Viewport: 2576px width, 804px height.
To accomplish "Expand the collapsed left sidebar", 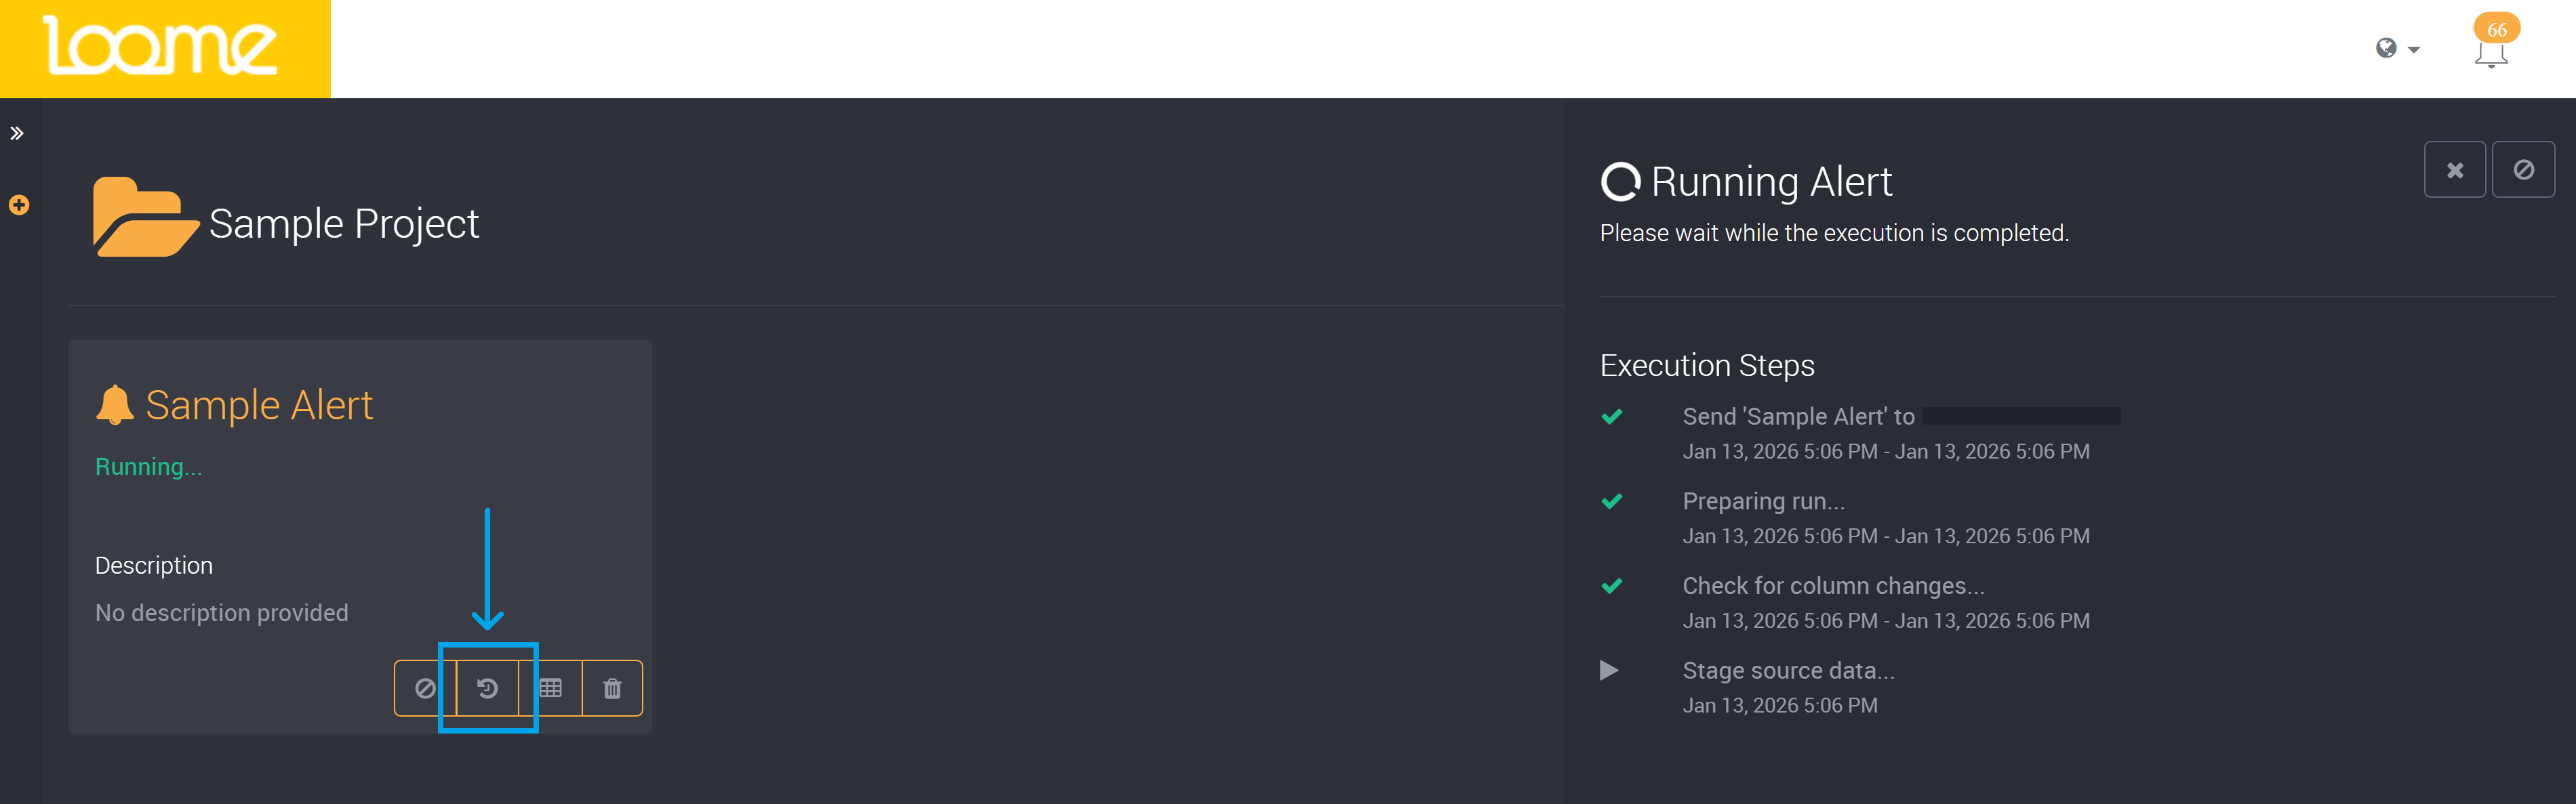I will coord(16,132).
